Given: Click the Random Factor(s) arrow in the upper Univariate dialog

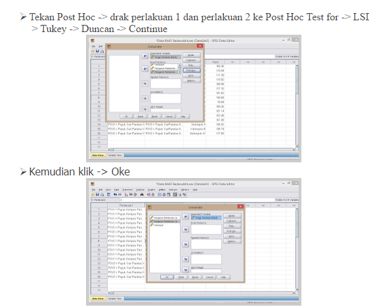Looking at the screenshot, I should pyautogui.click(x=145, y=84).
